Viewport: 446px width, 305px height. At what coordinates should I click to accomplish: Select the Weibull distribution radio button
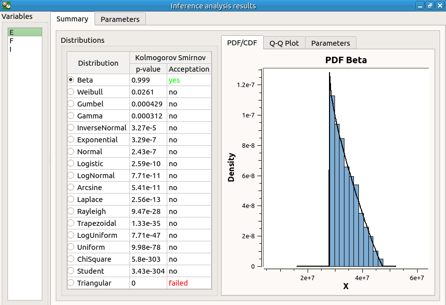click(x=71, y=92)
